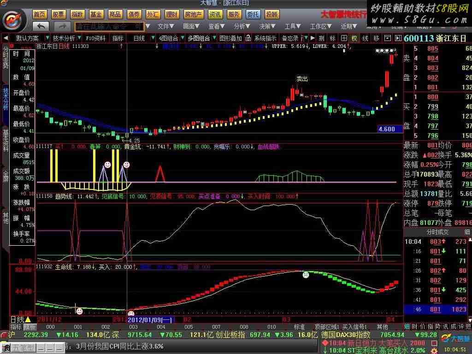Open the 指数 index tab

point(77,14)
